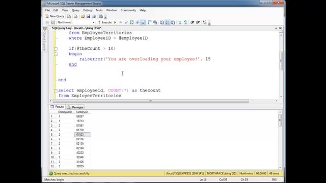Select the cell with TerritoryID 40222

click(x=83, y=152)
